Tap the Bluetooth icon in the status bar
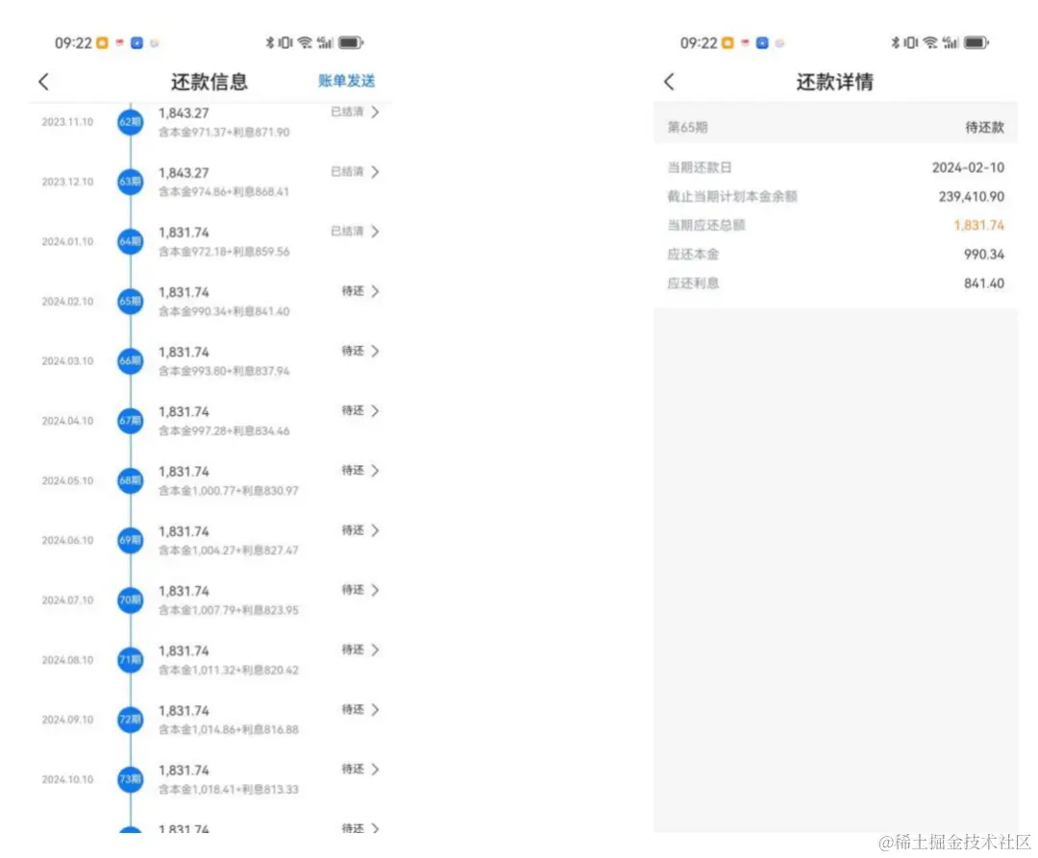The height and width of the screenshot is (858, 1038). [269, 41]
